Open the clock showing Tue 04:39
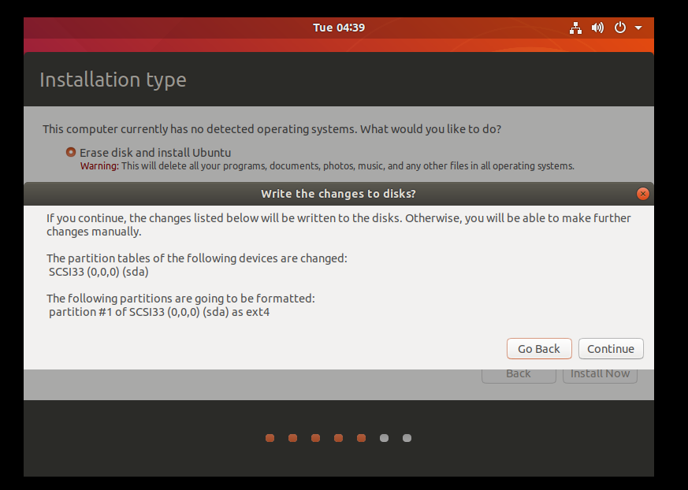Viewport: 688px width, 490px height. (x=339, y=28)
